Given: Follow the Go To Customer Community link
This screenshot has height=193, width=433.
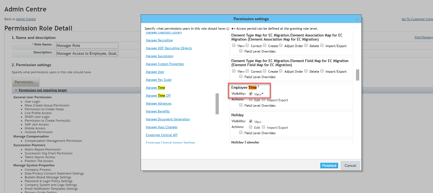Looking at the screenshot, I should (417, 19).
